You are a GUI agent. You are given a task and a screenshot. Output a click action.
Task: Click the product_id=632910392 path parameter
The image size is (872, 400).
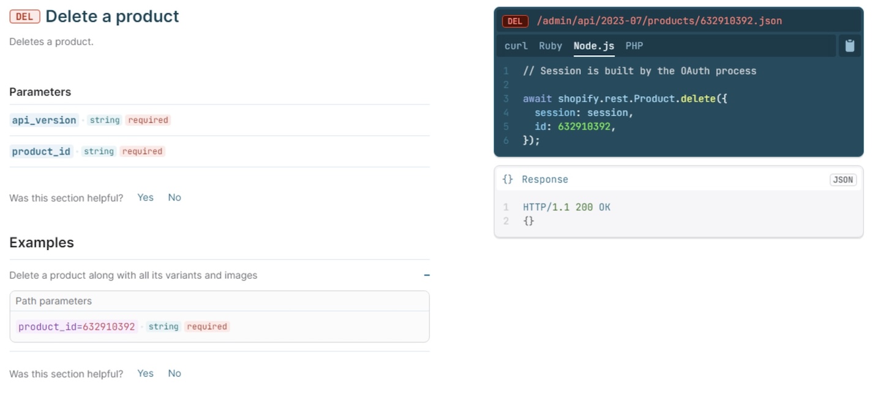point(77,326)
